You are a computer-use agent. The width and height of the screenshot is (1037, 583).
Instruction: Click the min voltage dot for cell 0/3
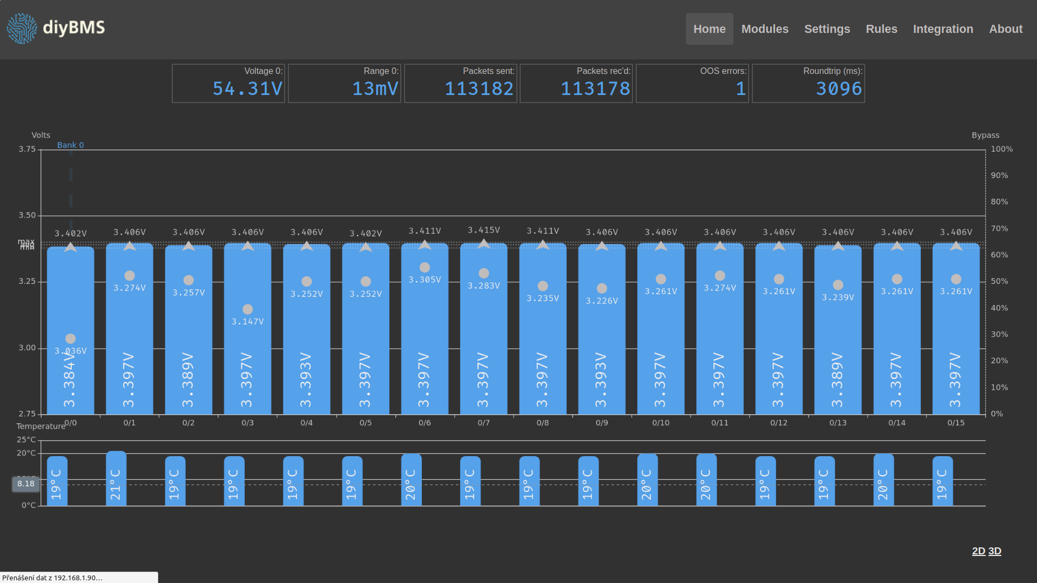pyautogui.click(x=247, y=309)
